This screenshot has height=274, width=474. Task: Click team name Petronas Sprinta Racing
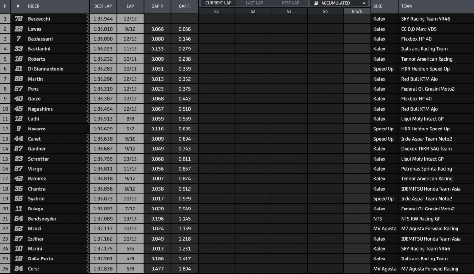(x=426, y=168)
